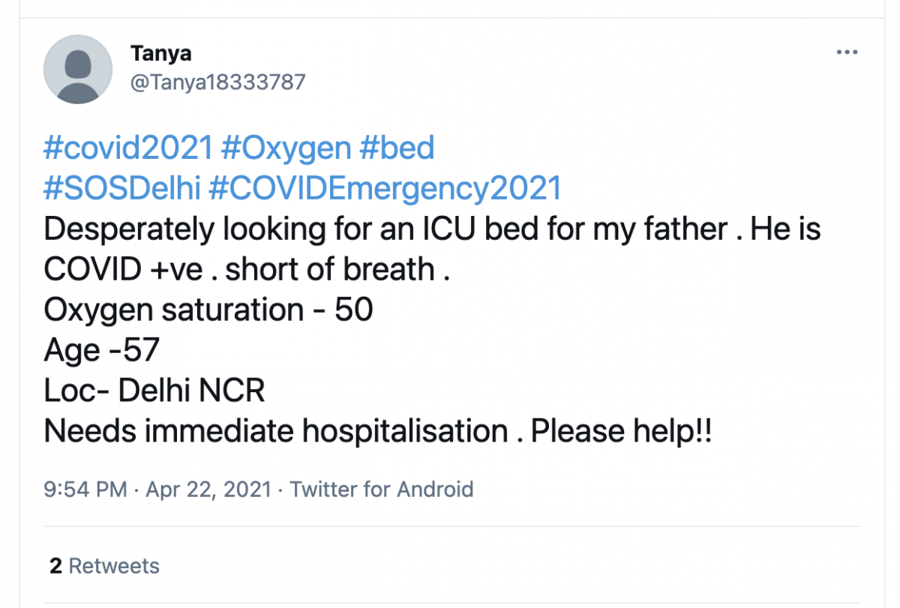Click the #bed hashtag
Screen dimensions: 900x608
click(x=397, y=148)
